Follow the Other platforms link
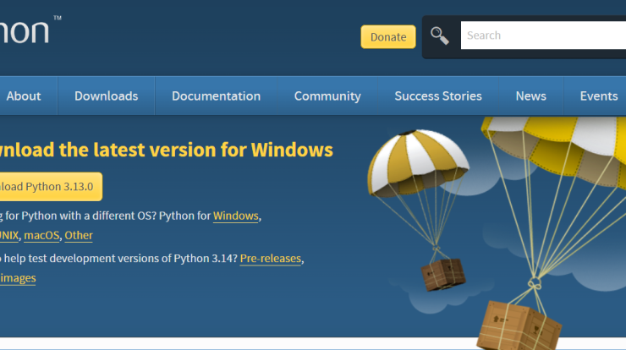This screenshot has width=626, height=350. coord(79,236)
